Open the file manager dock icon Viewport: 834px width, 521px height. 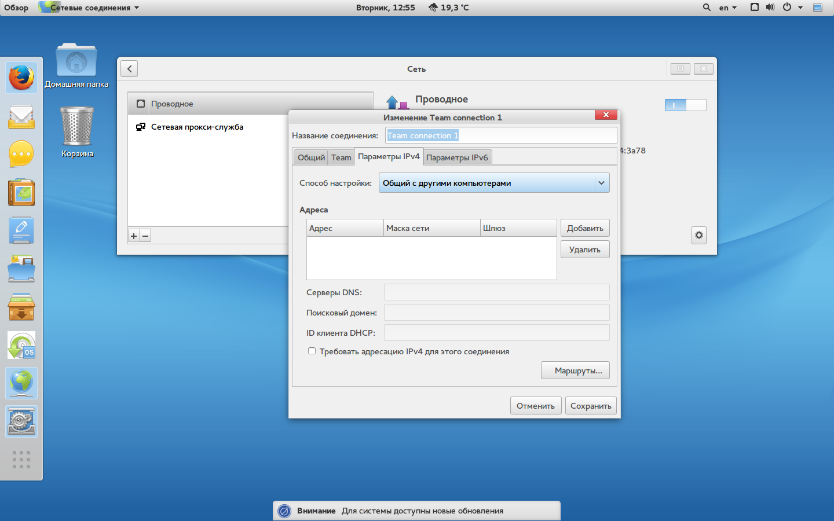pos(21,269)
